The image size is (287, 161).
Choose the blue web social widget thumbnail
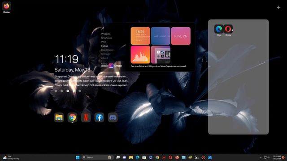tap(161, 36)
